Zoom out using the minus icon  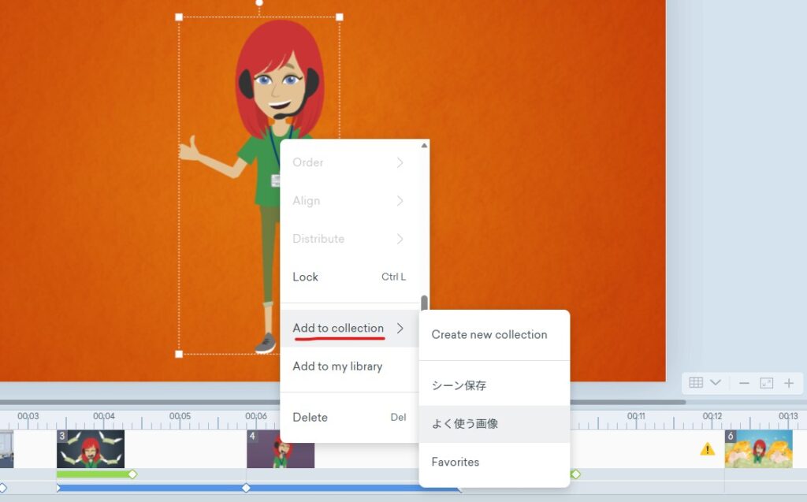click(x=744, y=383)
